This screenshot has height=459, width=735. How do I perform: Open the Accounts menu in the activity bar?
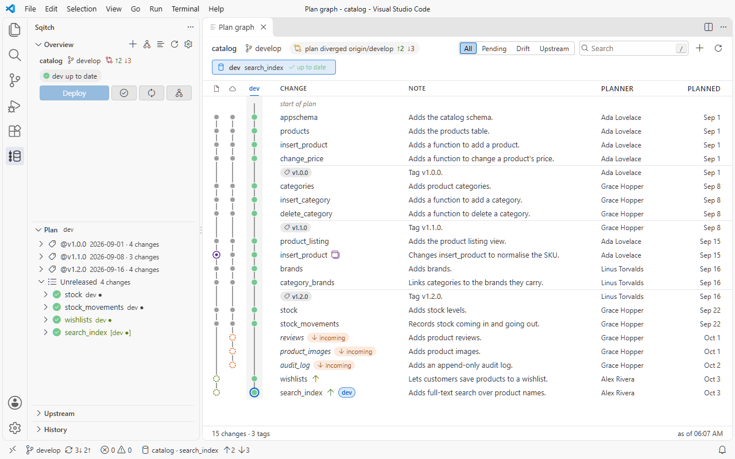[15, 403]
